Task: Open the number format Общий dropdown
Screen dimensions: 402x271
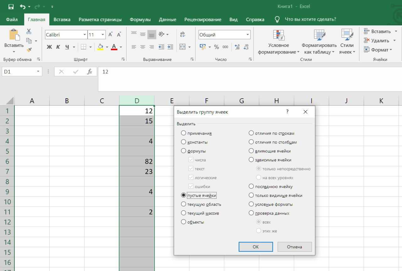Action: (248, 35)
